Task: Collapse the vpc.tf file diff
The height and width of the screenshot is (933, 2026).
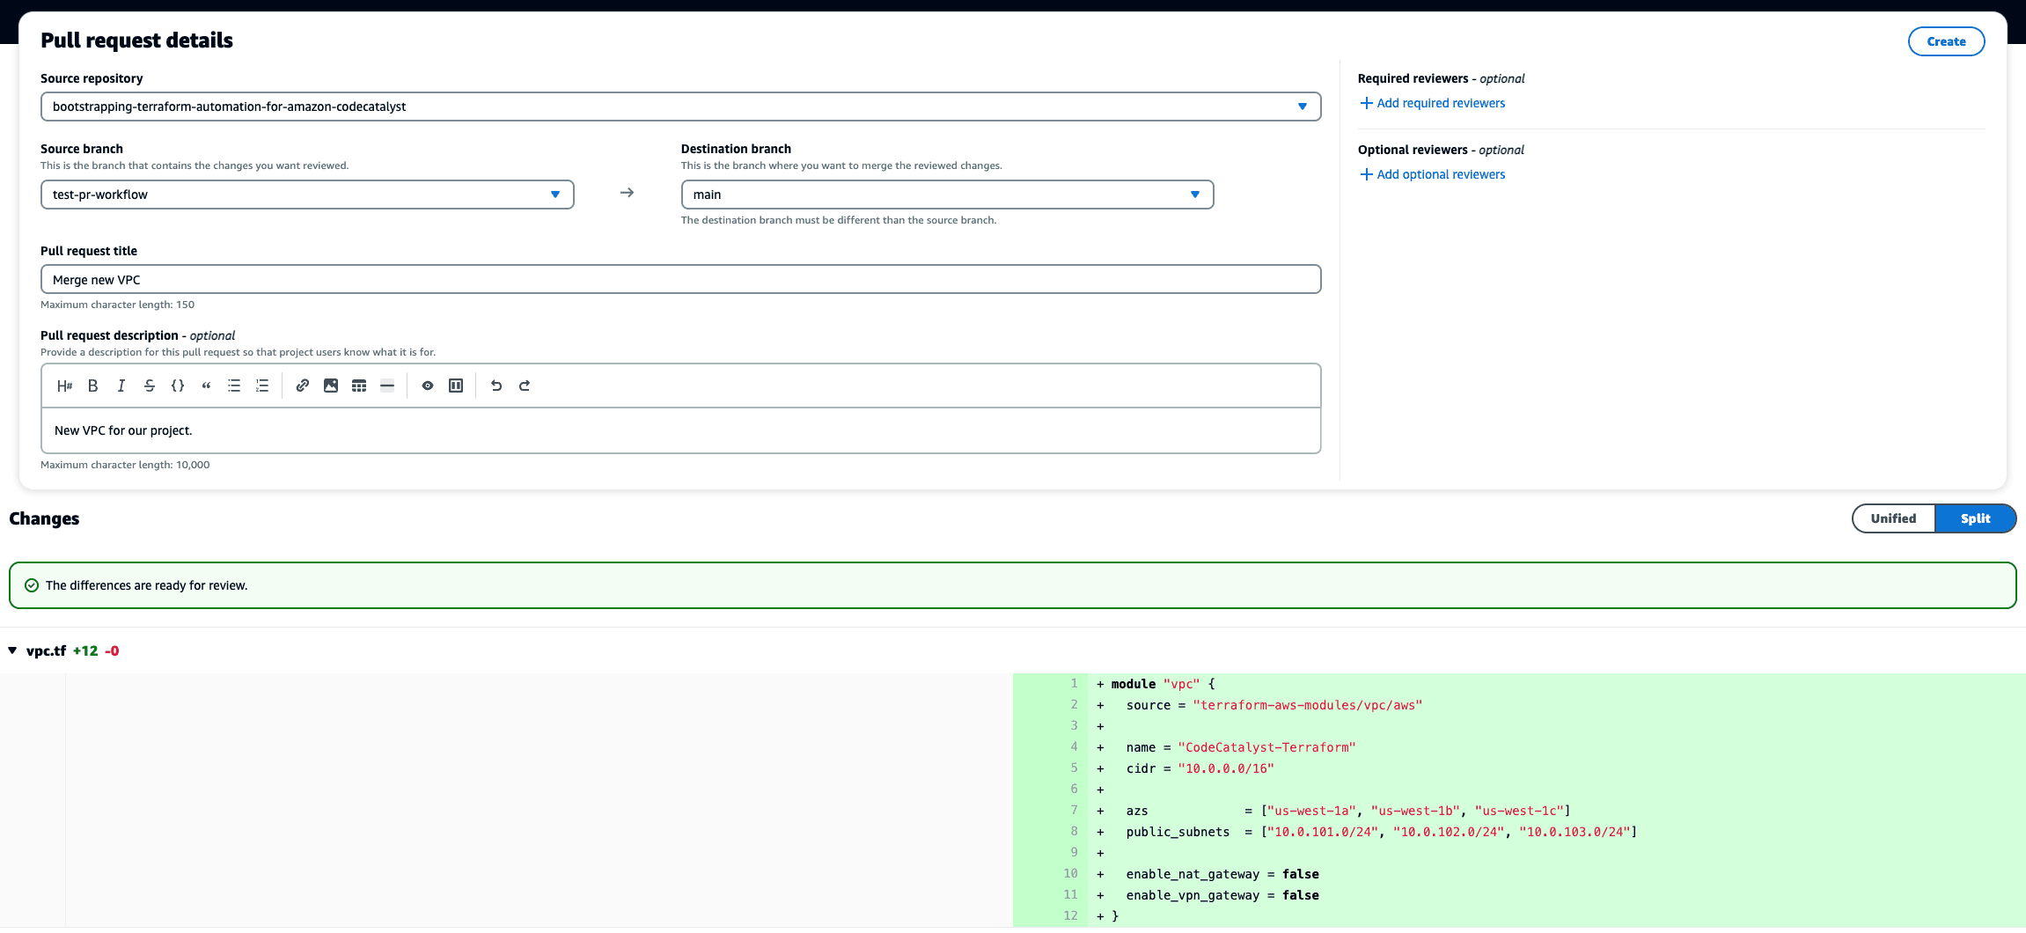Action: (x=12, y=650)
